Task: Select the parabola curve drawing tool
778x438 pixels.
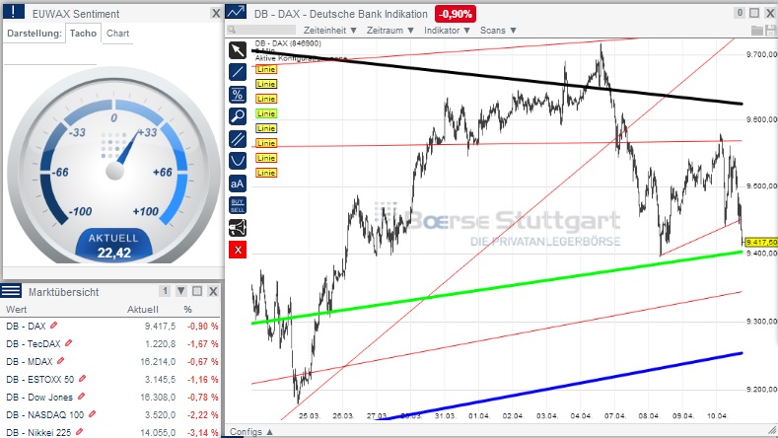Action: [x=238, y=161]
